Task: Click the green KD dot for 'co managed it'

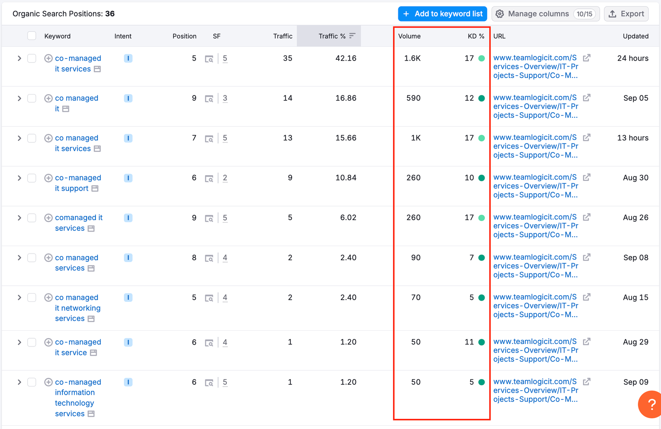Action: (x=481, y=98)
